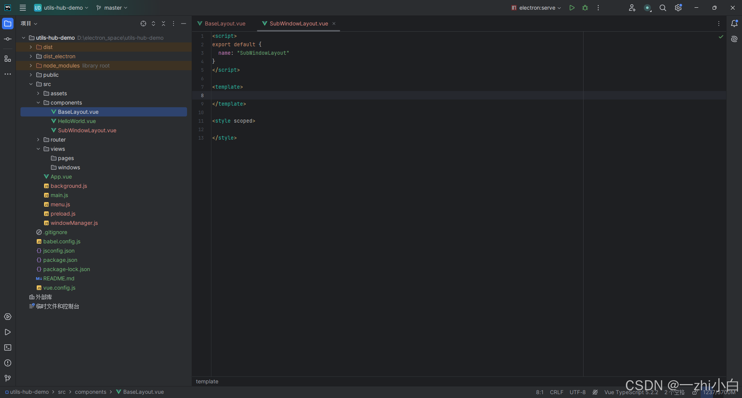Collapse all items in project tree
Image resolution: width=742 pixels, height=398 pixels.
pos(163,24)
